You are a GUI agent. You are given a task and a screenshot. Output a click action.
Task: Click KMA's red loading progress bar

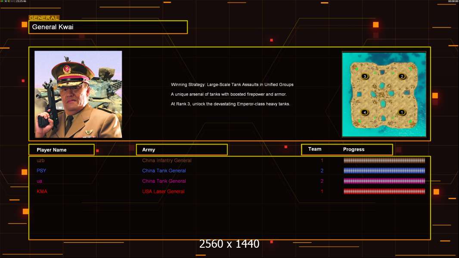(384, 191)
